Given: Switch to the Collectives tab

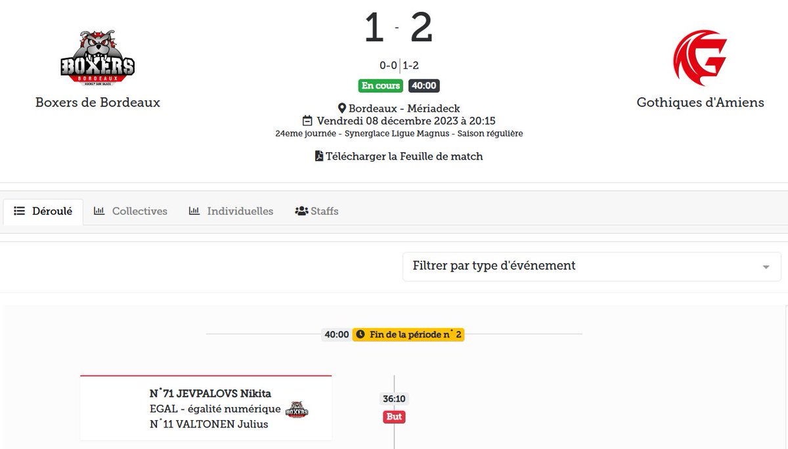Looking at the screenshot, I should point(131,211).
